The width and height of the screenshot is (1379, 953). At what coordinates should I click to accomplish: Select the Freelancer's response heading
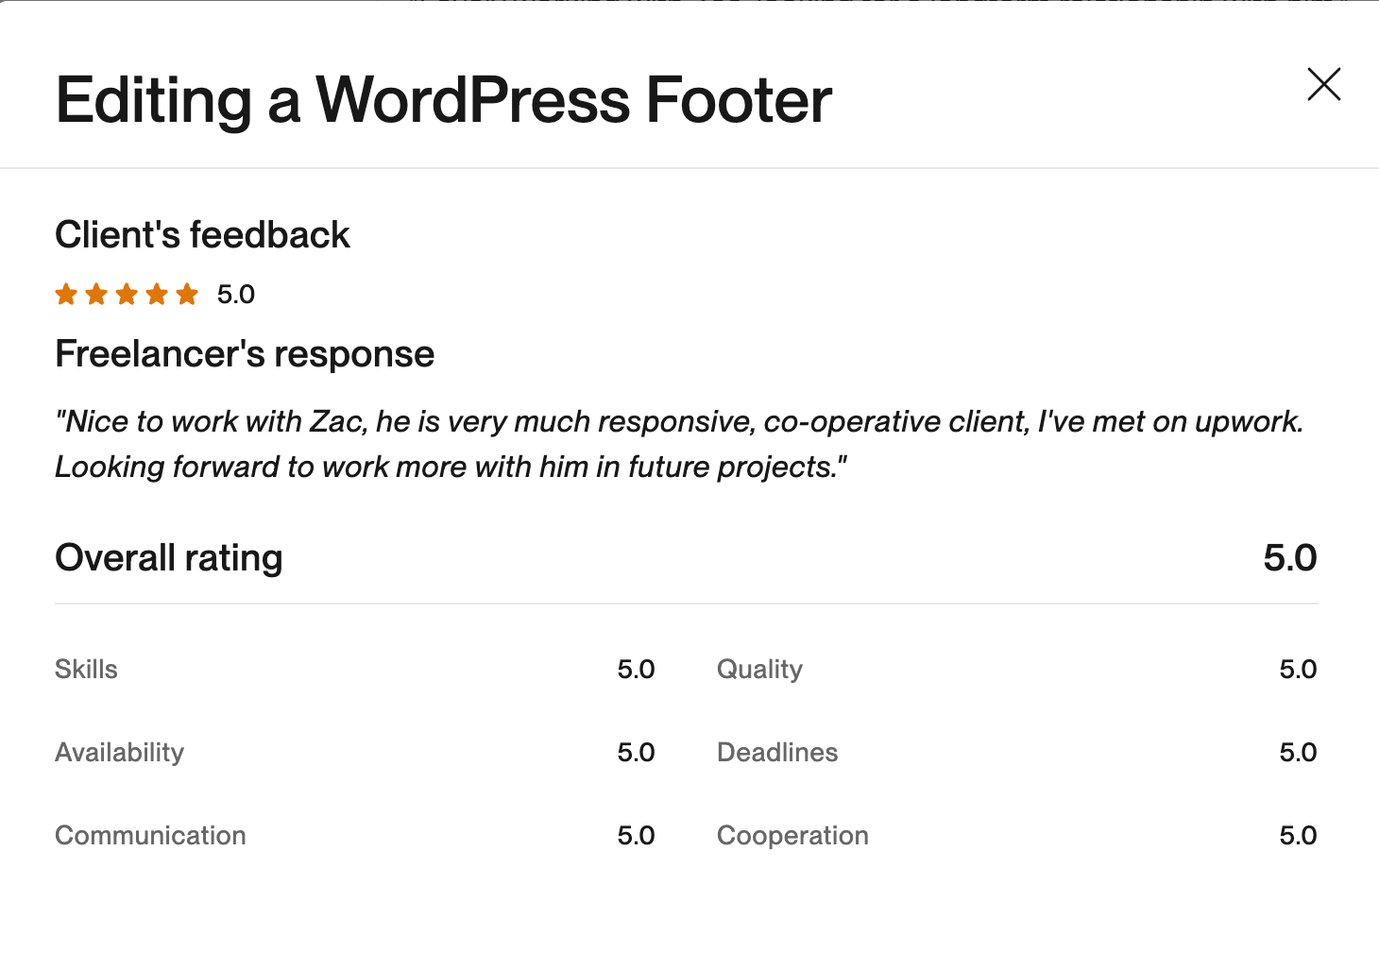coord(245,354)
